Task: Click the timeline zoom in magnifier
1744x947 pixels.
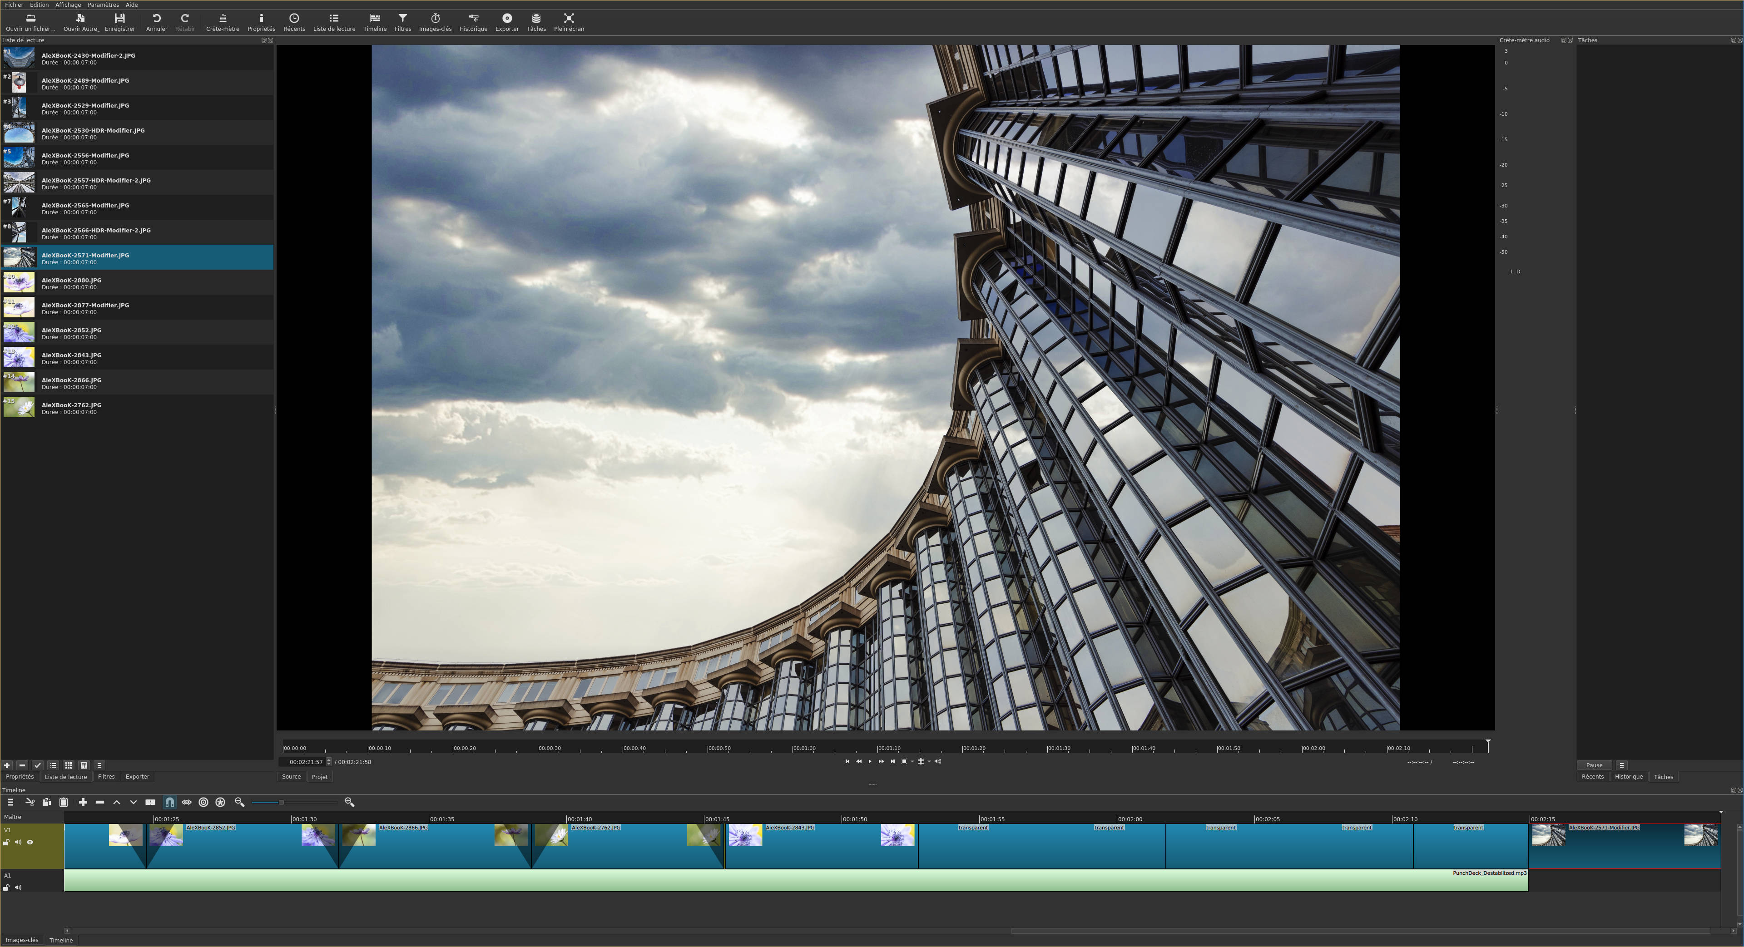Action: tap(349, 802)
